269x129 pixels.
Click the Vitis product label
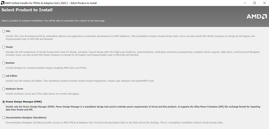8,31
